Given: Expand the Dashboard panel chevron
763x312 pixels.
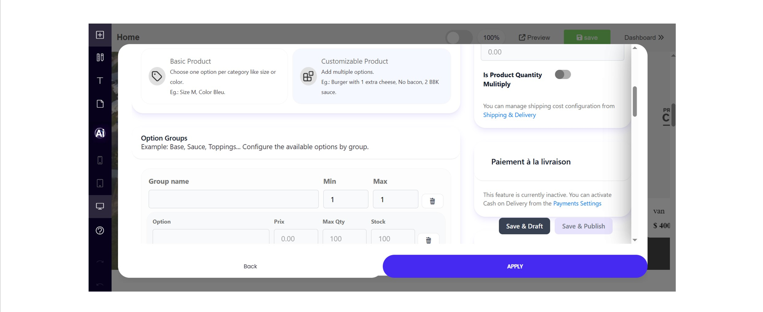Looking at the screenshot, I should pyautogui.click(x=661, y=37).
